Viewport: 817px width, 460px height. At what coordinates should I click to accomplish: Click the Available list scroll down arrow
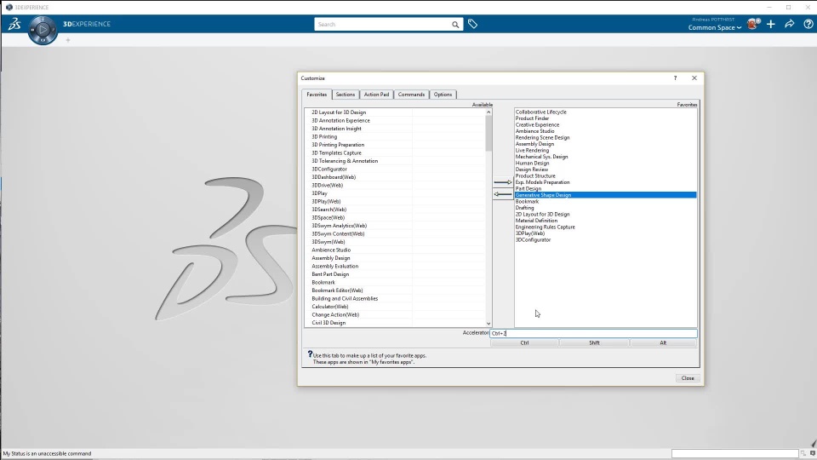pos(488,324)
